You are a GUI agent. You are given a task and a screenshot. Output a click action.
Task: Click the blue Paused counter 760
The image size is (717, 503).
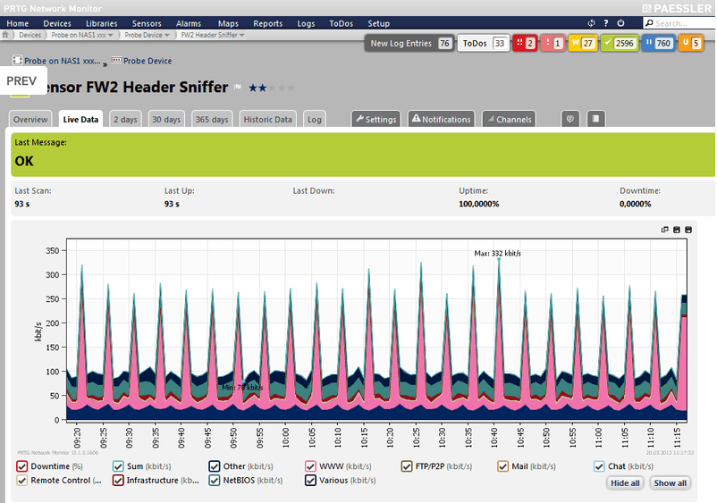(x=658, y=43)
